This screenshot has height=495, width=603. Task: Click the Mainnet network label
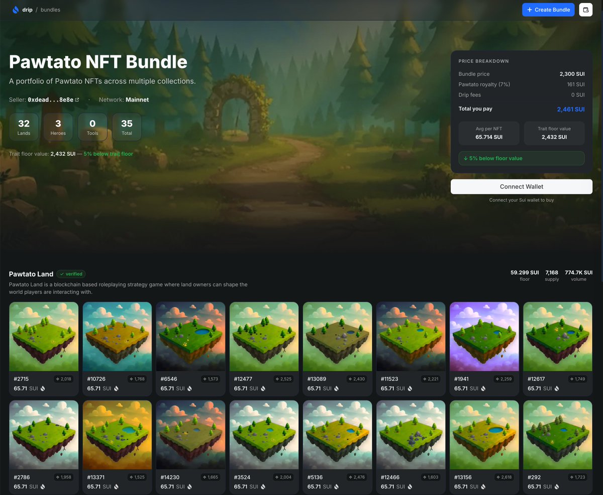tap(137, 100)
